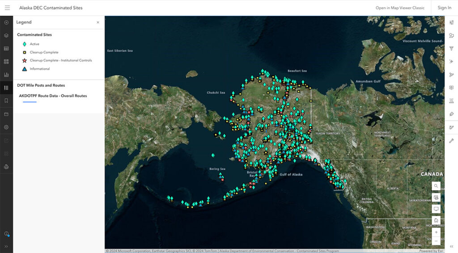Open the Aggregation clustering icon
Viewport: 458px width, 253px height.
pyautogui.click(x=451, y=75)
